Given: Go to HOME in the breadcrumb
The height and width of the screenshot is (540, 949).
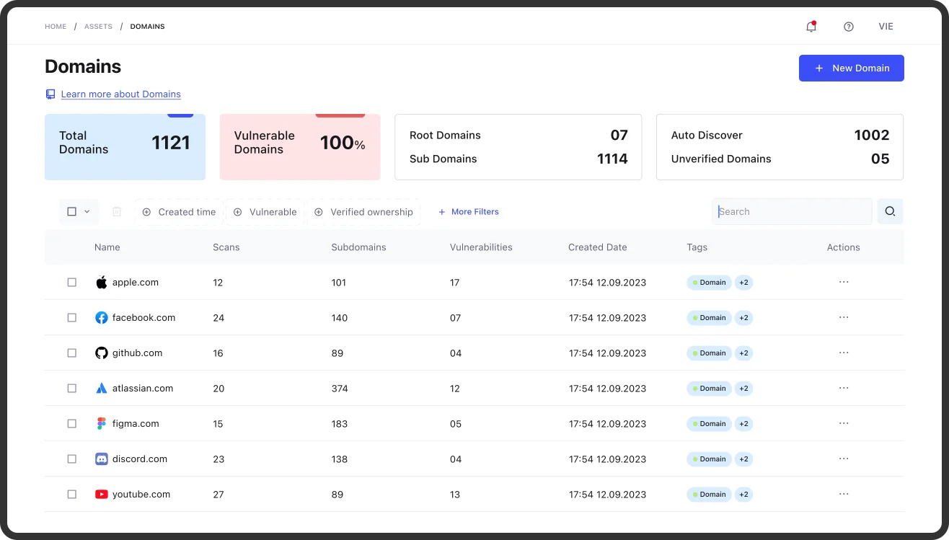Looking at the screenshot, I should [56, 27].
